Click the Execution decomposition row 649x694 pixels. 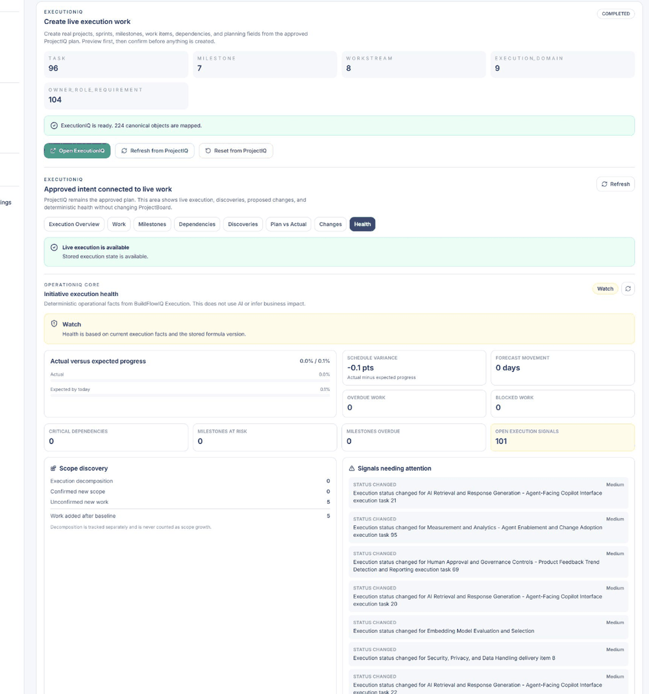coord(190,481)
